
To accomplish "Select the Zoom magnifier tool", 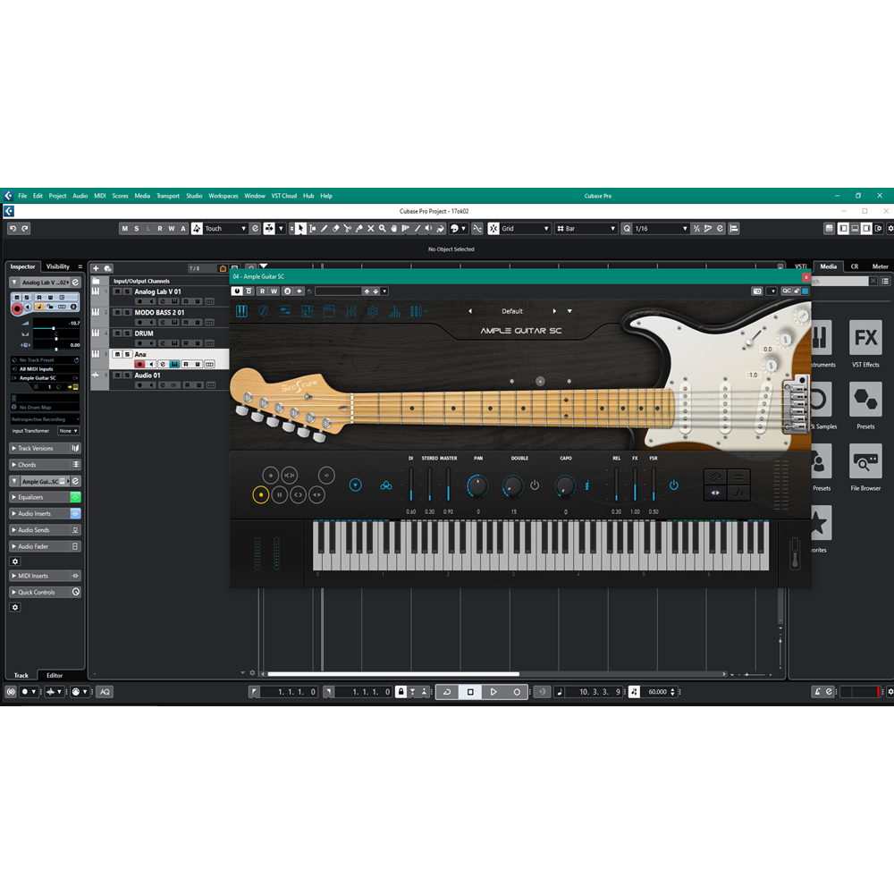I will [383, 229].
